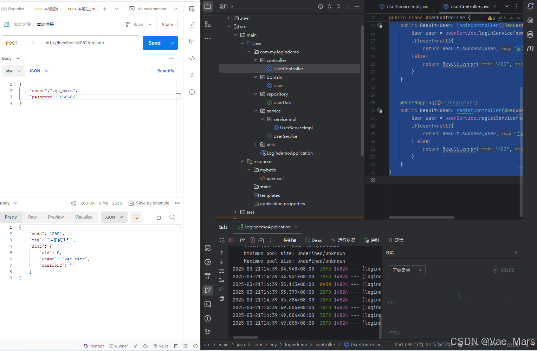Click the editor horizontal scrollbar
Image resolution: width=537 pixels, height=351 pixels.
(x=422, y=217)
